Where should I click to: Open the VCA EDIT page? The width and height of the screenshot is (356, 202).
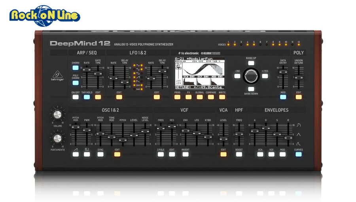click(223, 155)
